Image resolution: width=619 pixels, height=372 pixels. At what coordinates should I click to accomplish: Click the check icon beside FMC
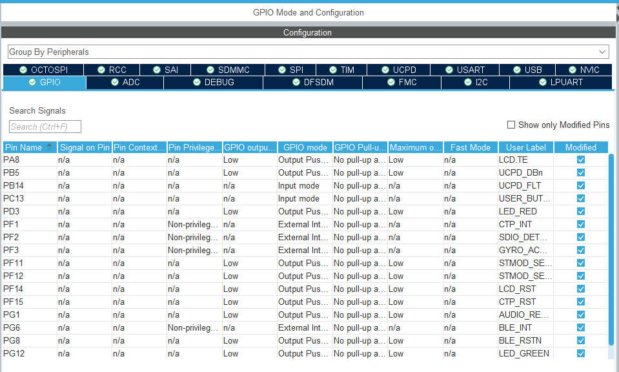[392, 83]
